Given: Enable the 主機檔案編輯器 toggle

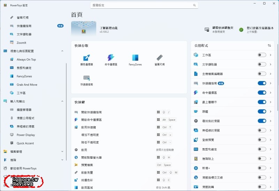Looking at the screenshot, I should pyautogui.click(x=262, y=74).
